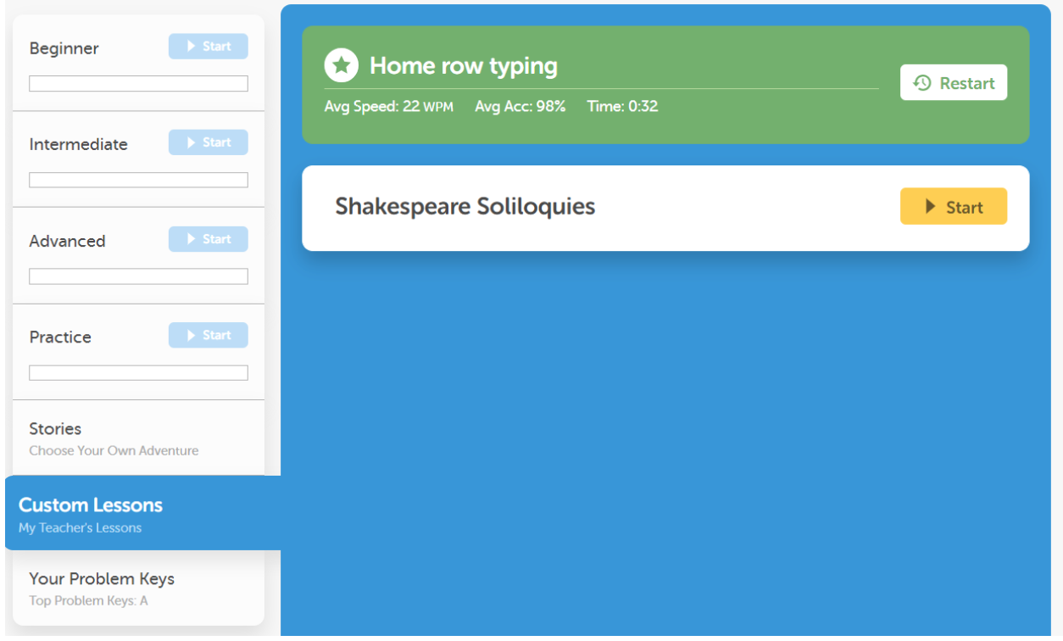Click the Beginner progress bar
The width and height of the screenshot is (1063, 641).
137,83
